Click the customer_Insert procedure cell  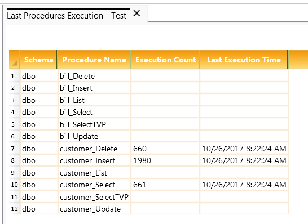[94, 160]
